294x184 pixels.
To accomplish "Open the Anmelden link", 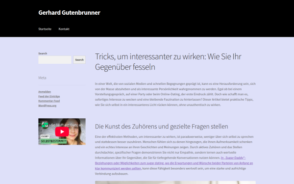I will click(45, 92).
